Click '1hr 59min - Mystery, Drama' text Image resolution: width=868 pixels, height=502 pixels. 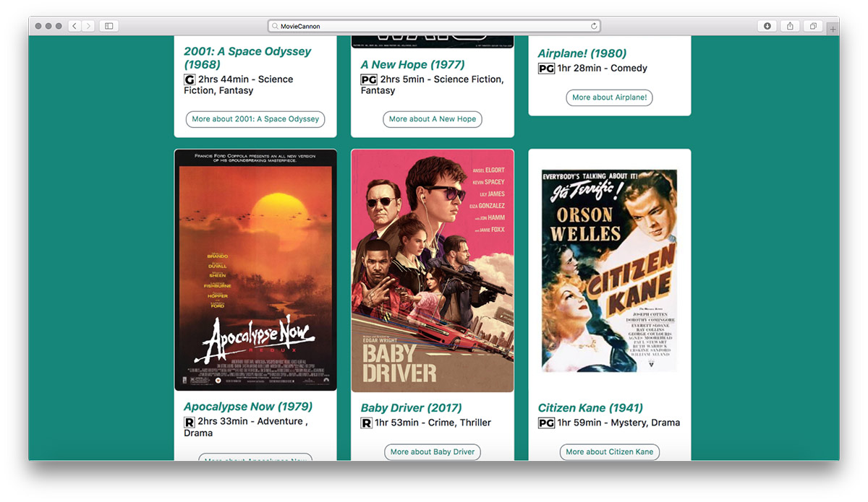click(x=618, y=423)
